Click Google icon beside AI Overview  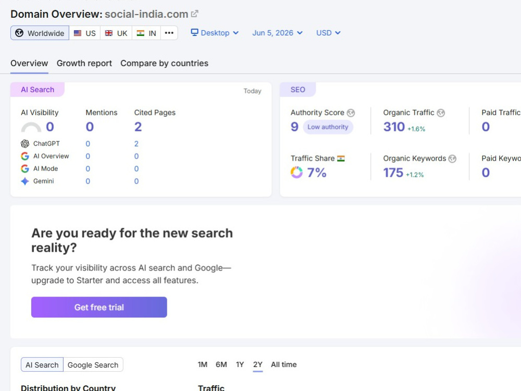click(25, 156)
